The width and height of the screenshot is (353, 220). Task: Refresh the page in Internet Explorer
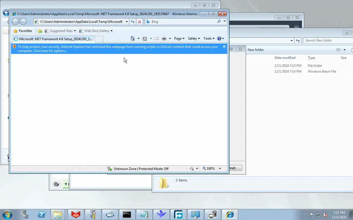(133, 21)
